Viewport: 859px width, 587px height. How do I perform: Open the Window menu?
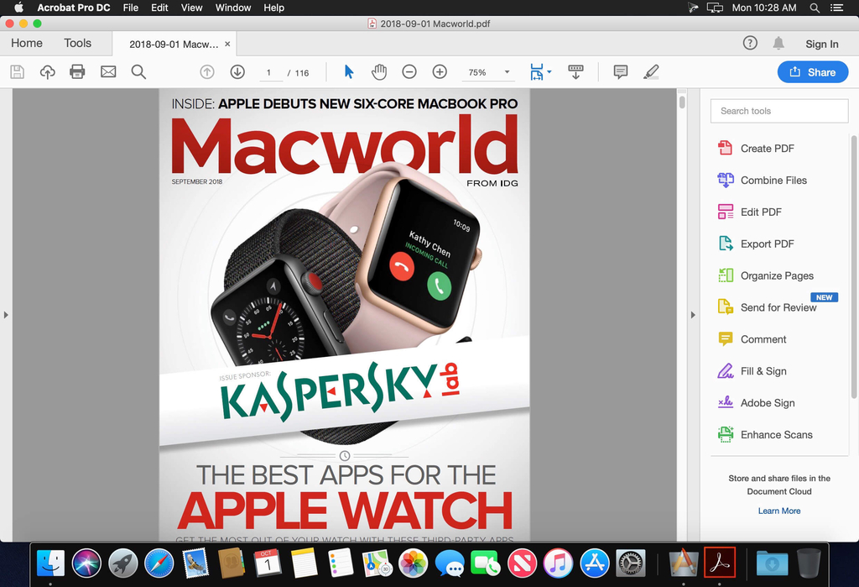(x=233, y=8)
